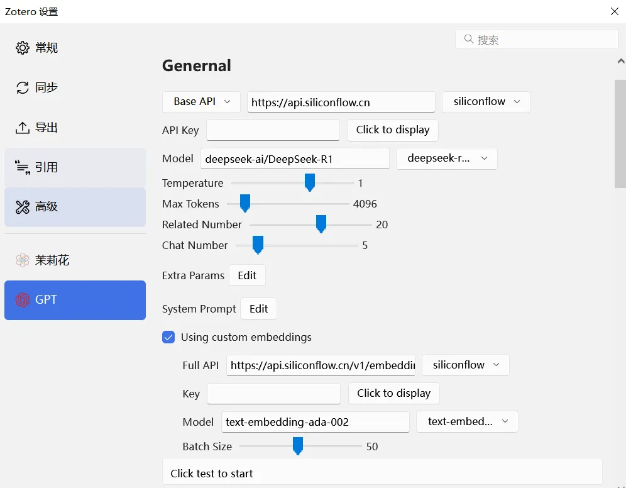Click the Jasmine flower plugin icon
Screen dimensions: 626x488
(23, 260)
